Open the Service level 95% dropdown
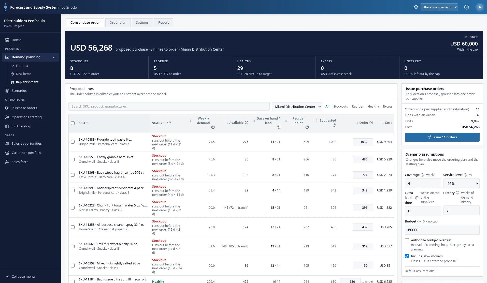Viewport: 487px width, 283px height. (x=461, y=184)
